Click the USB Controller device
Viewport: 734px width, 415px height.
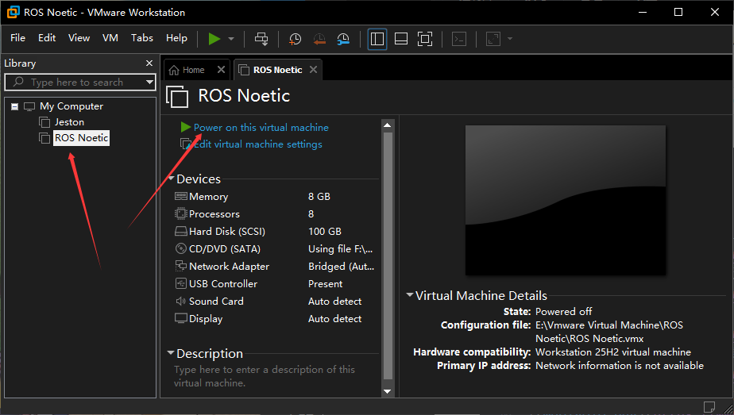222,284
